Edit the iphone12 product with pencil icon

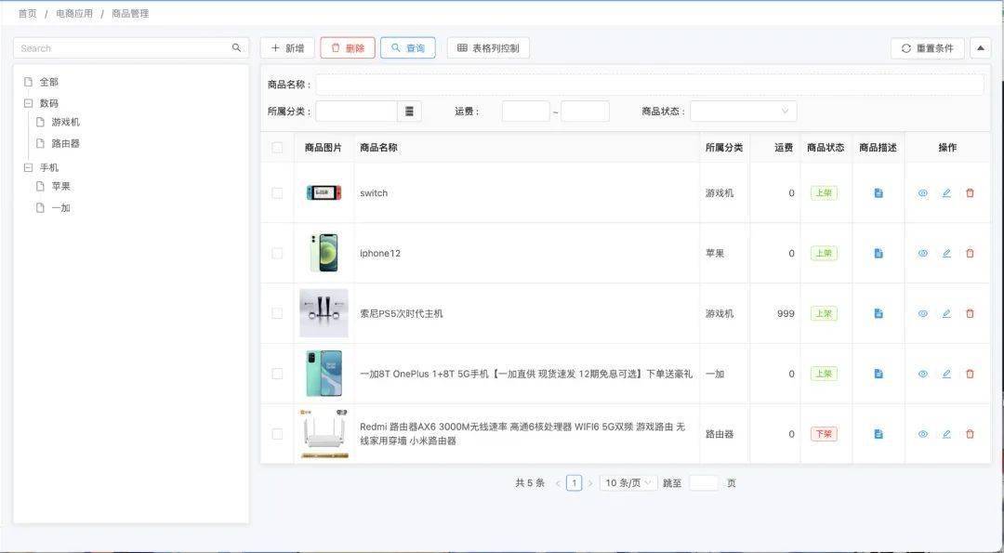click(946, 253)
